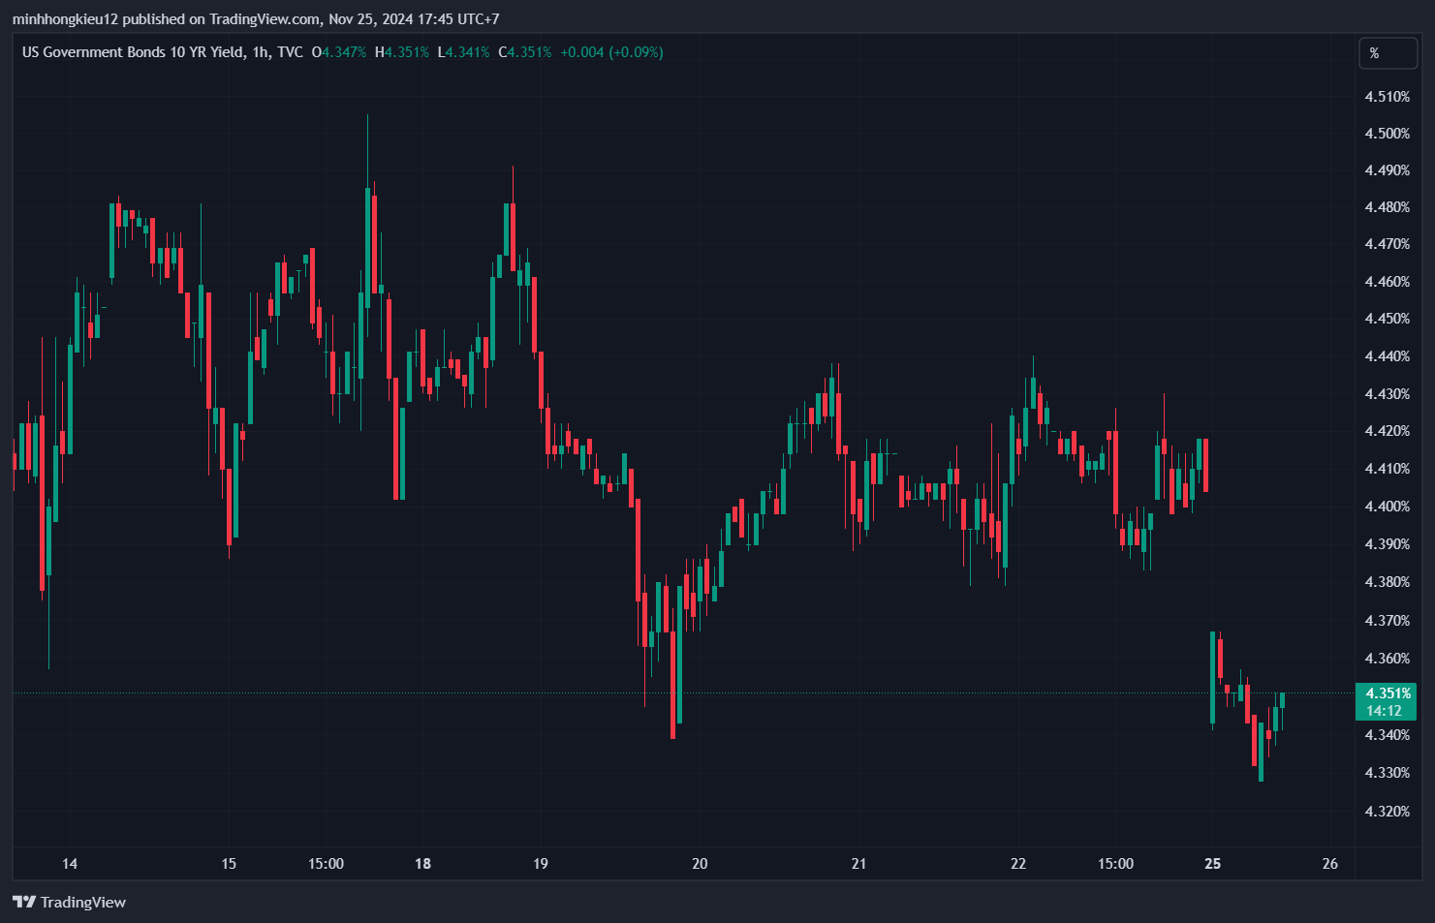Click the 4.340% price axis label
The width and height of the screenshot is (1435, 923).
tap(1388, 735)
